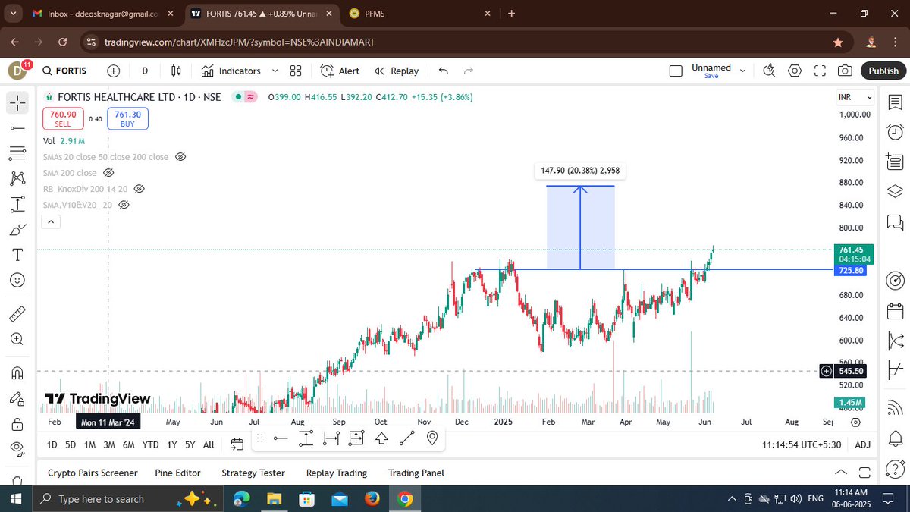
Task: Open the chart patterns tool group
Action: click(x=17, y=179)
